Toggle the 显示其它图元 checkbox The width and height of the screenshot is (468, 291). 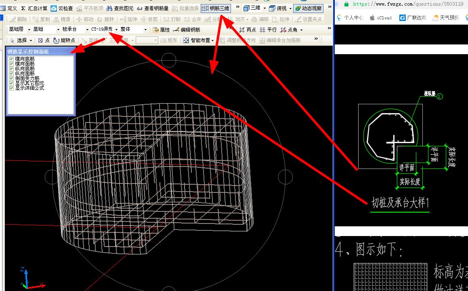point(11,83)
